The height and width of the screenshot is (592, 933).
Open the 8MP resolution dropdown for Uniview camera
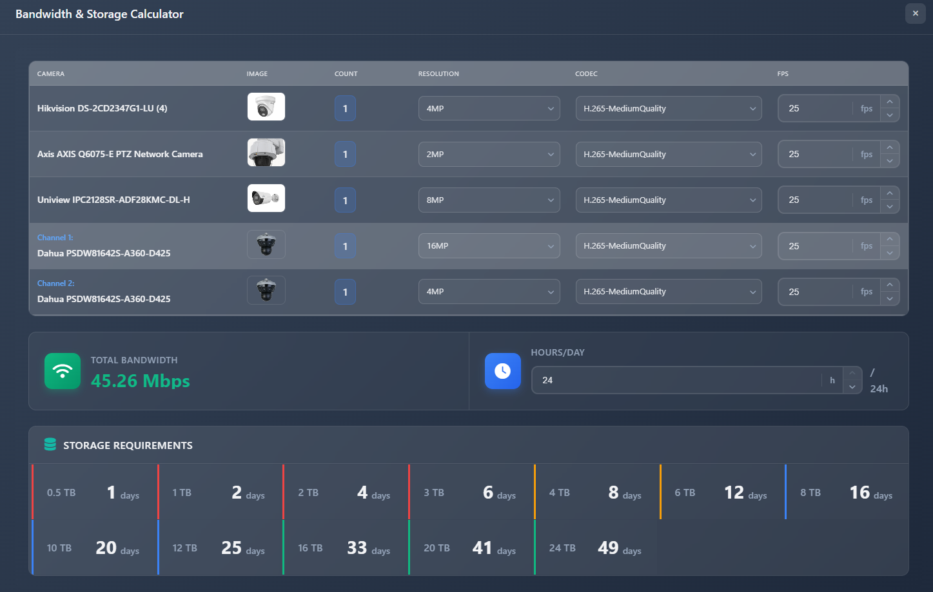[488, 200]
